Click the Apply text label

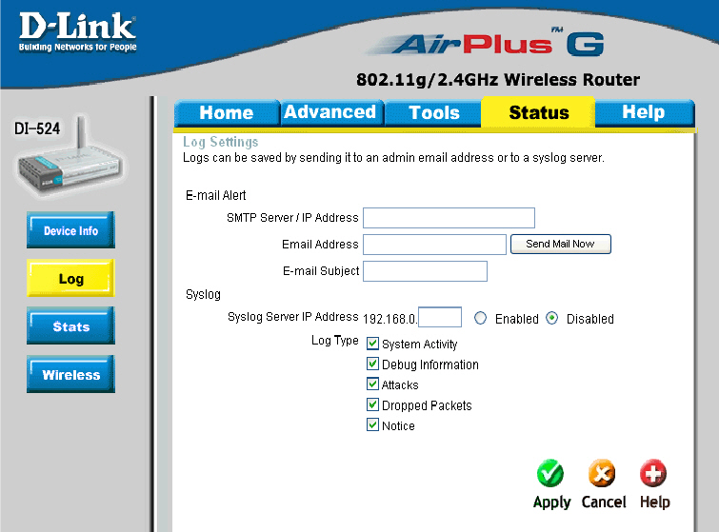[x=551, y=502]
